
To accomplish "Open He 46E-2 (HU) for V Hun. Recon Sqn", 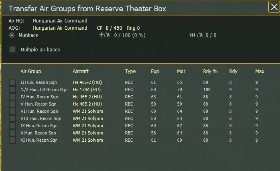I will coord(87,104).
